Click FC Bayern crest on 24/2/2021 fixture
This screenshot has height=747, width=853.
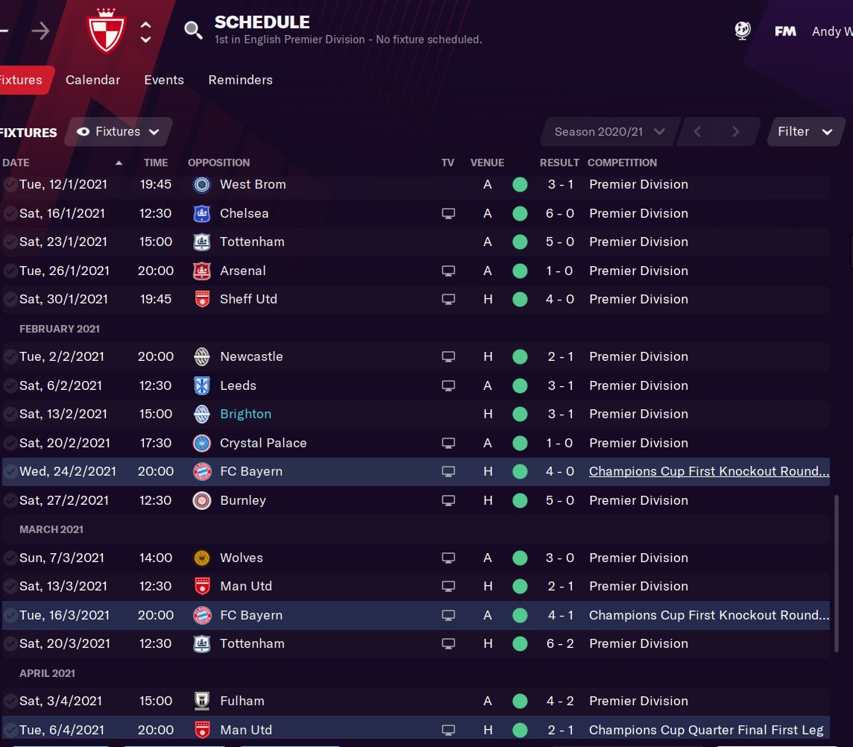[202, 472]
